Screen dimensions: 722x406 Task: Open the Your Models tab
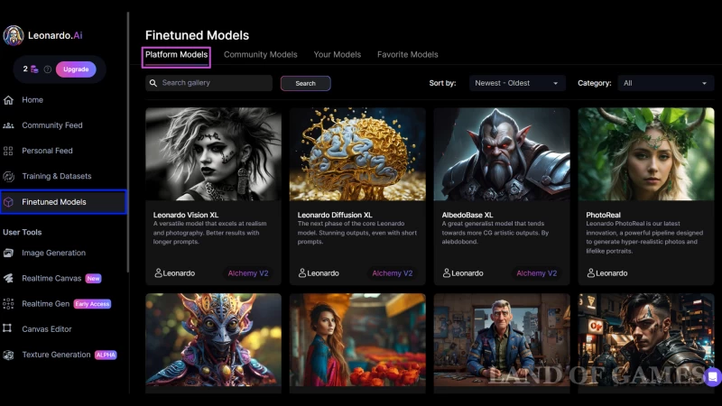point(337,55)
